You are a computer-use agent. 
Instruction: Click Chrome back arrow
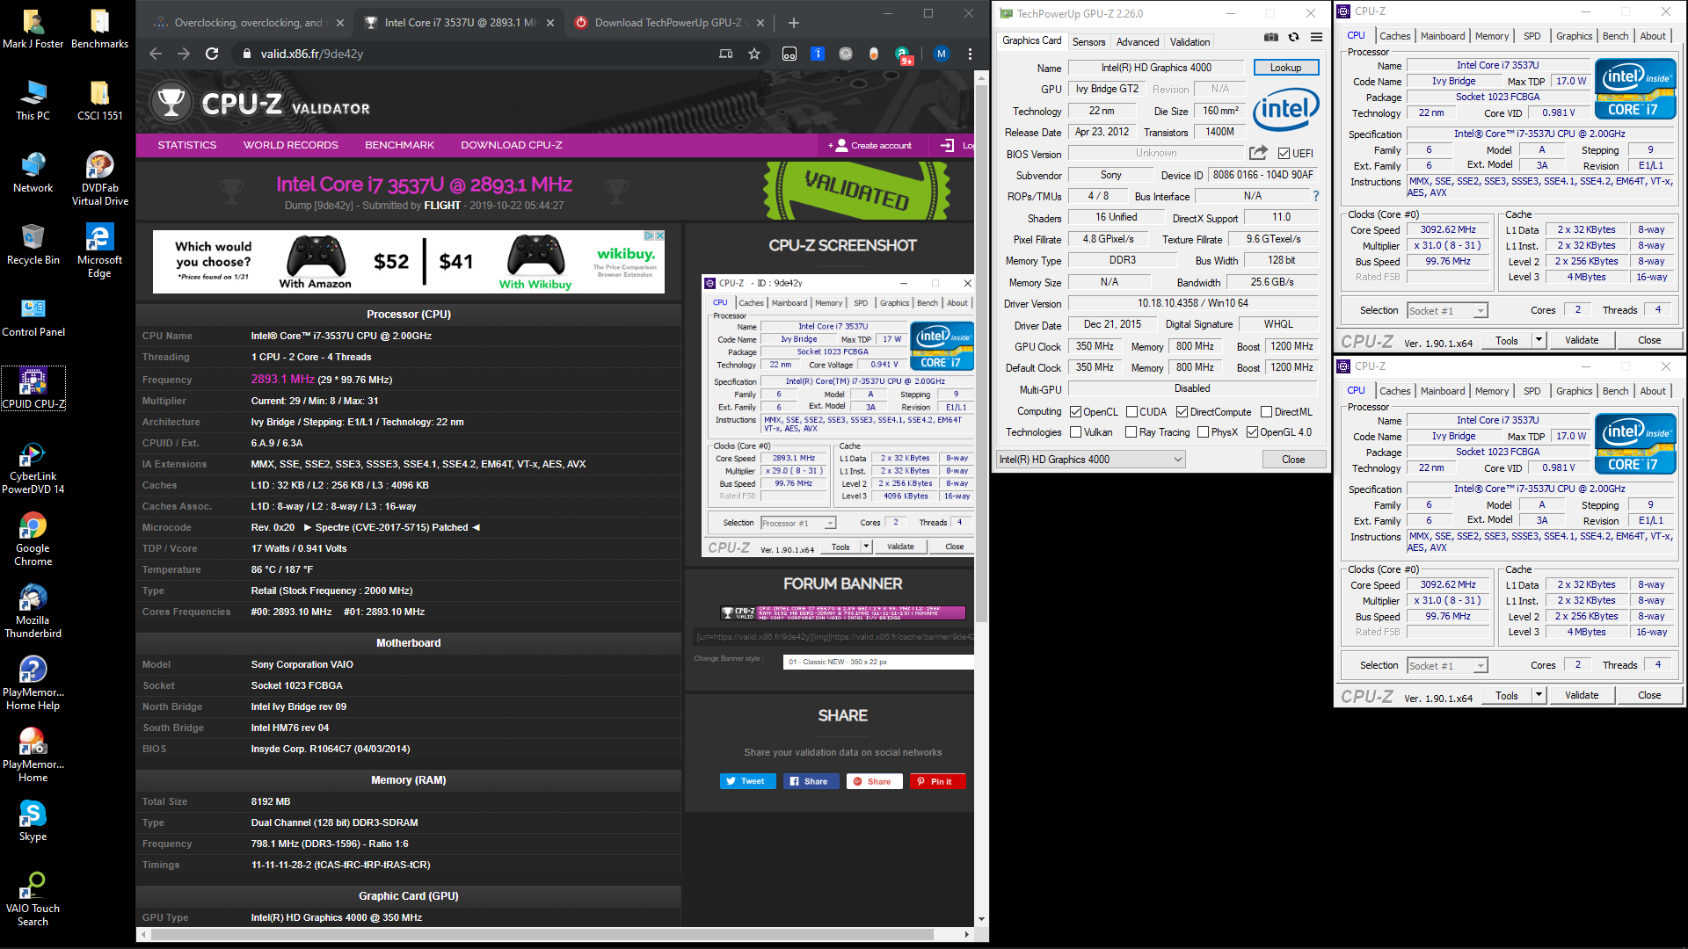click(x=156, y=54)
